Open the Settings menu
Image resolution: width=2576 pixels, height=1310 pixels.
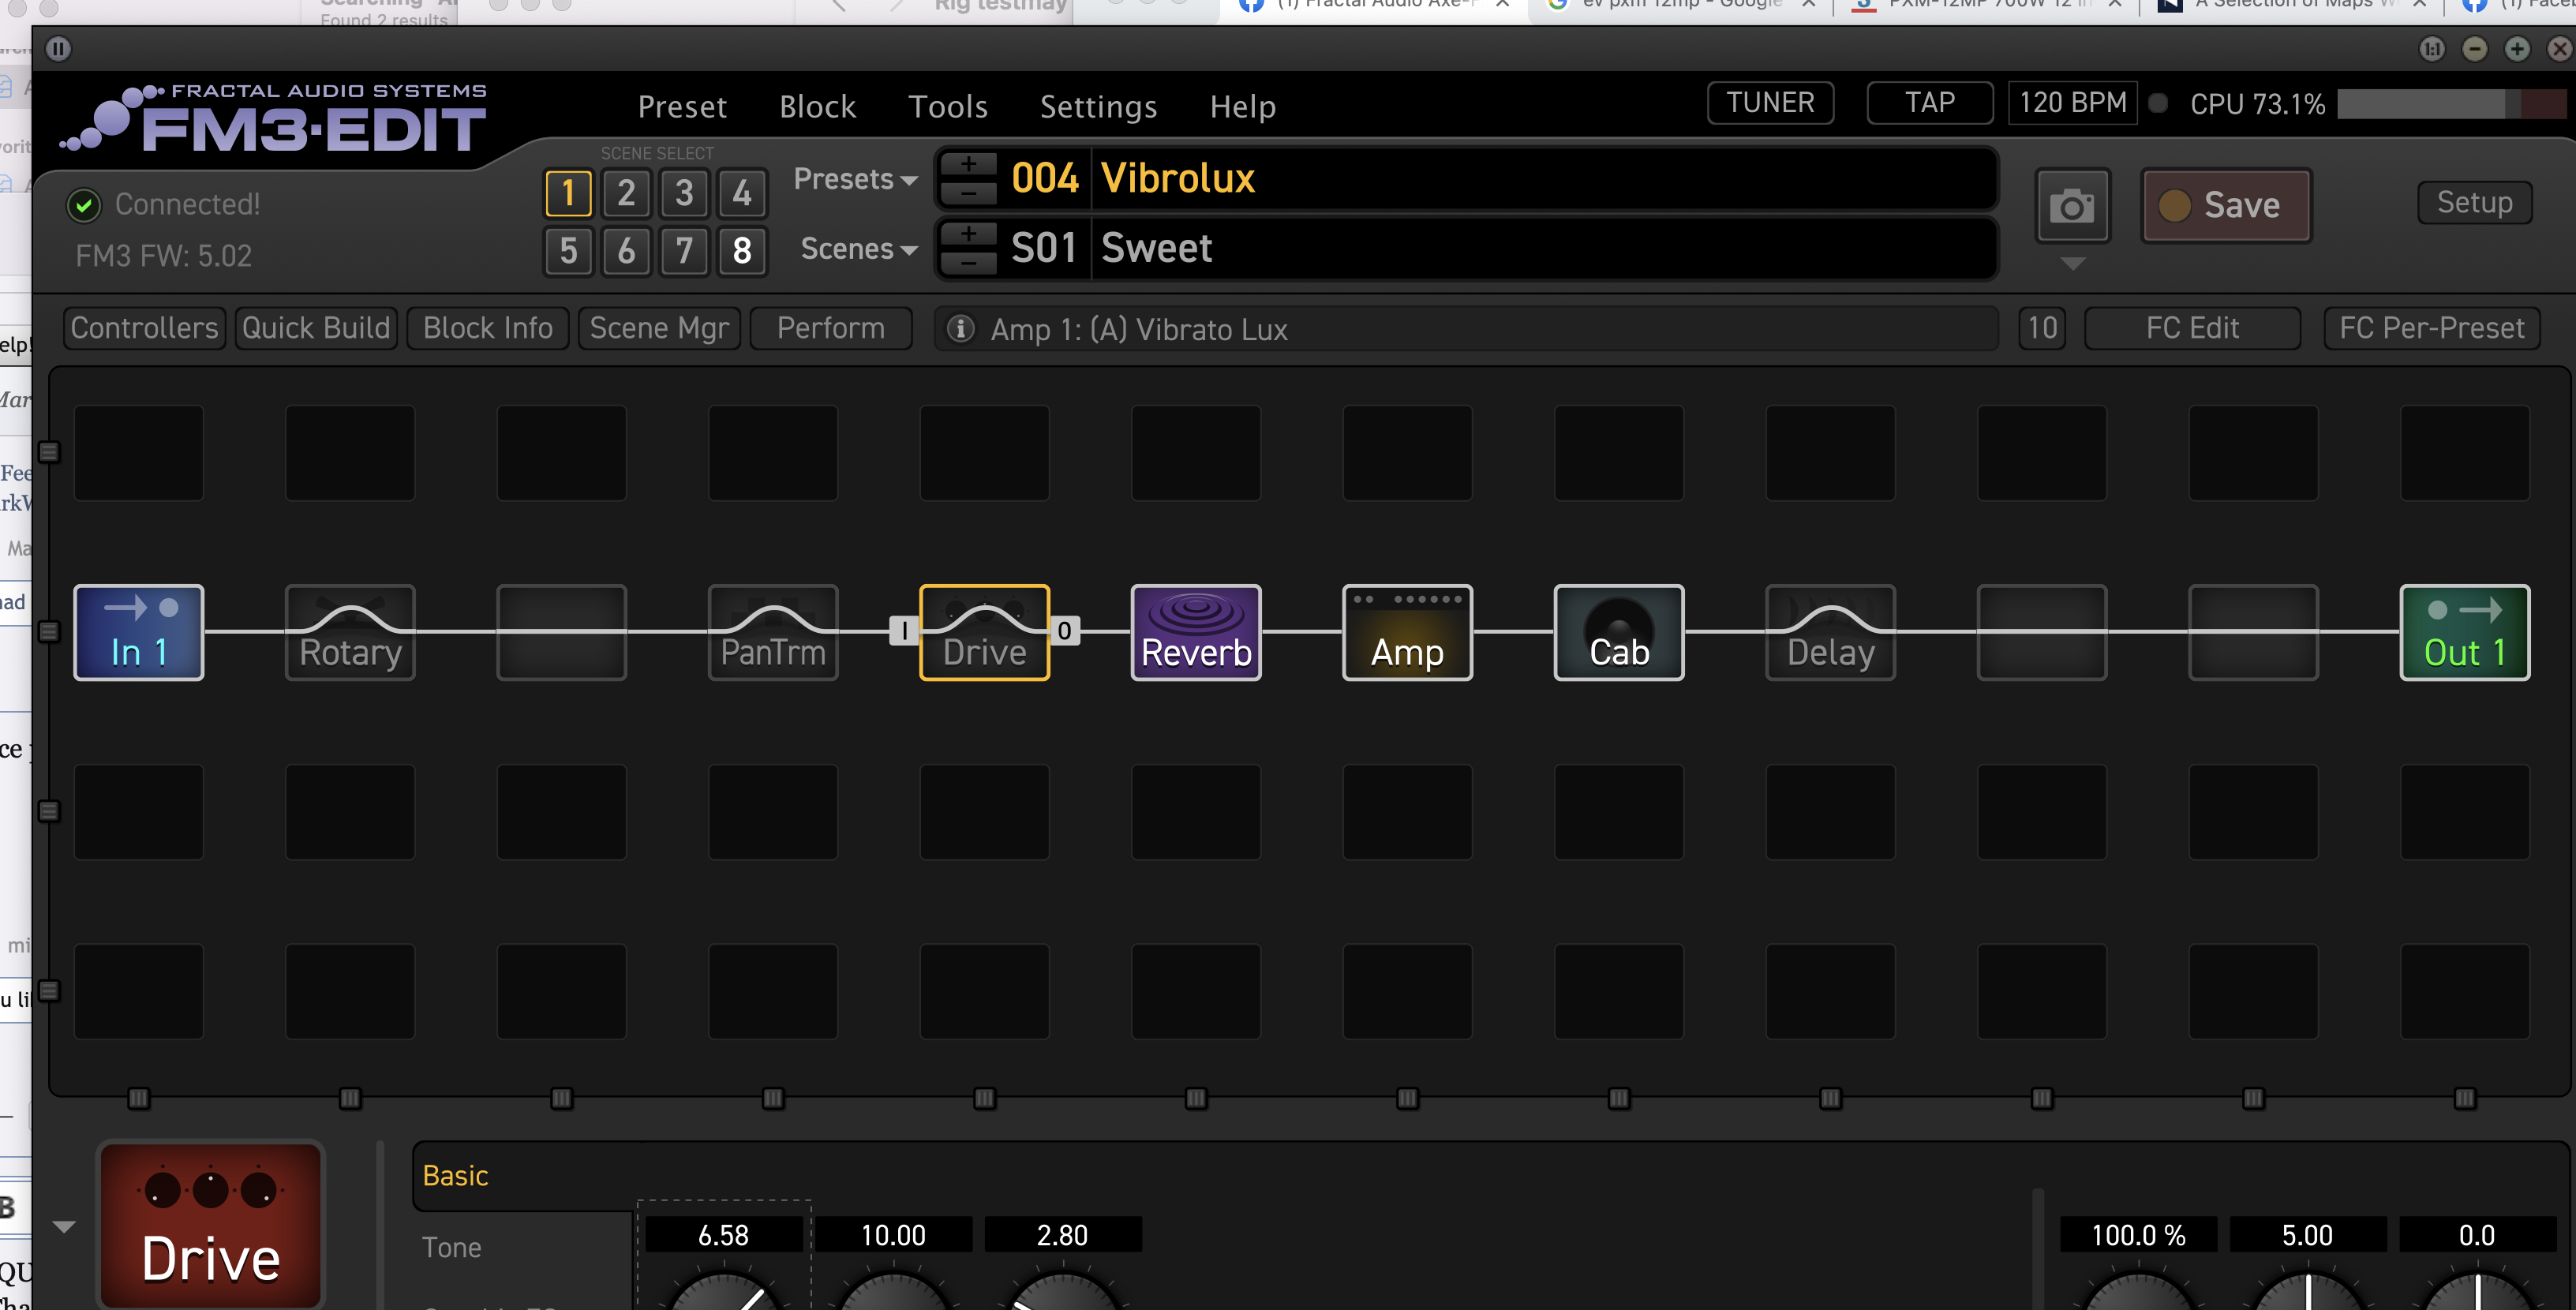1098,107
